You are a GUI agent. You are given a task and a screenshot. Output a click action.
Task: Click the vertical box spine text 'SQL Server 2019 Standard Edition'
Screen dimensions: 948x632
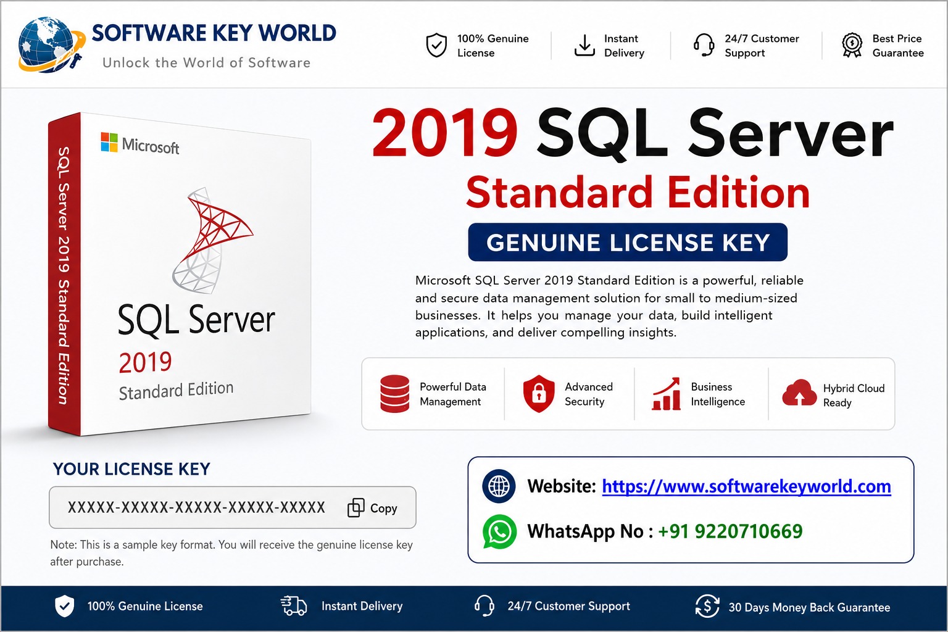pos(63,275)
